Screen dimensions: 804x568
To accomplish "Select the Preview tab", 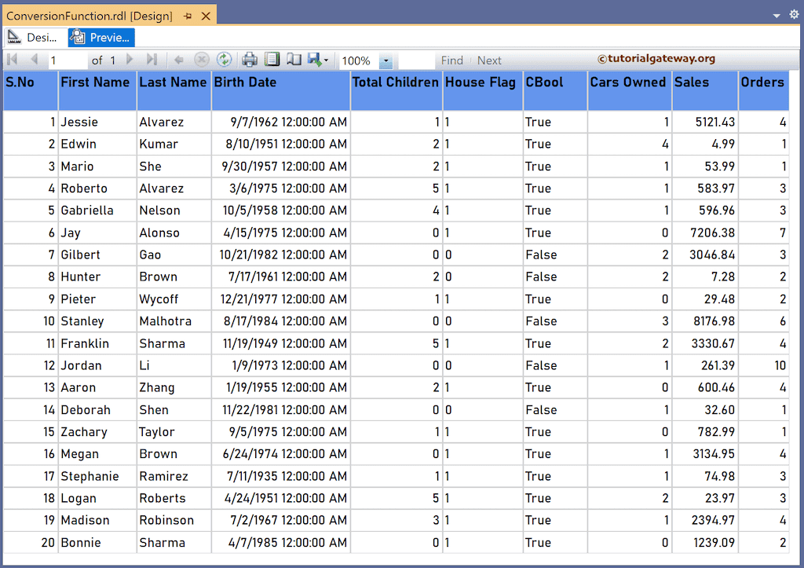I will pyautogui.click(x=100, y=37).
